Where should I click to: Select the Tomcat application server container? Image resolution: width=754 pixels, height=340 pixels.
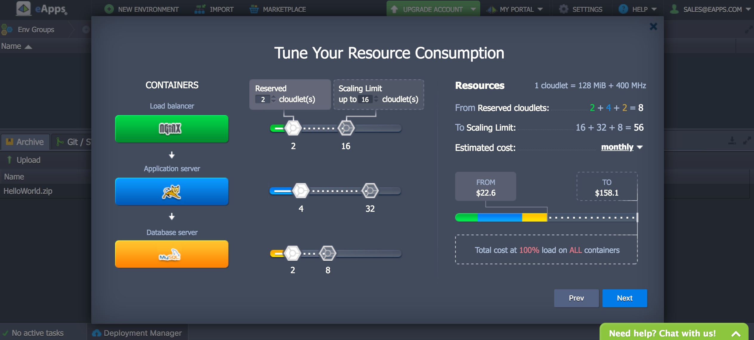point(172,191)
